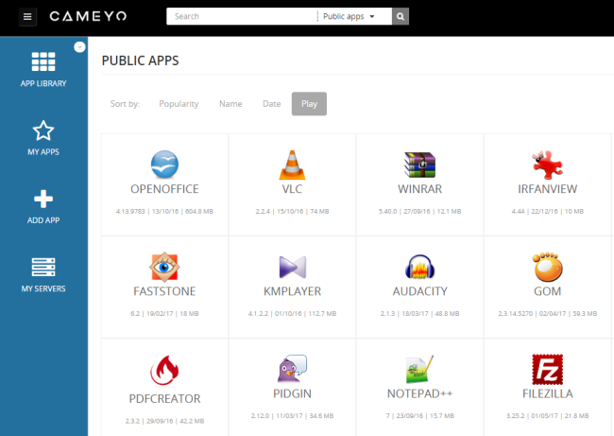Click the PDFCreator flame icon
Image resolution: width=614 pixels, height=436 pixels.
tap(164, 370)
